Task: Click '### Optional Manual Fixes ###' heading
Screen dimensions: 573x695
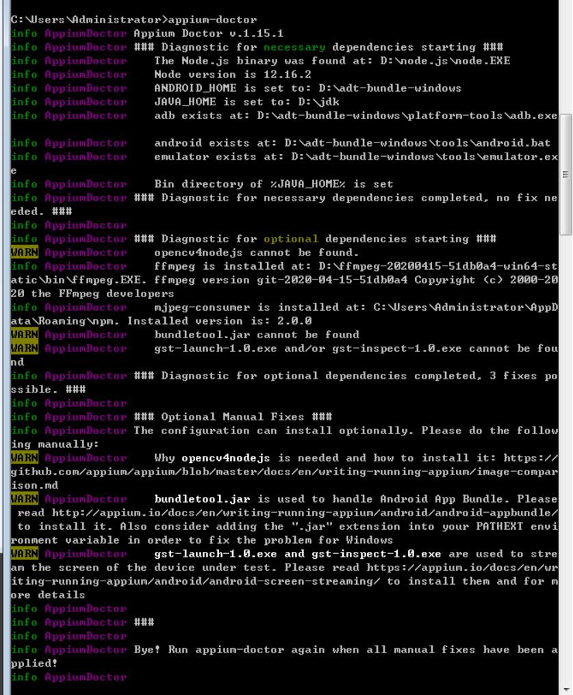Action: click(x=233, y=416)
